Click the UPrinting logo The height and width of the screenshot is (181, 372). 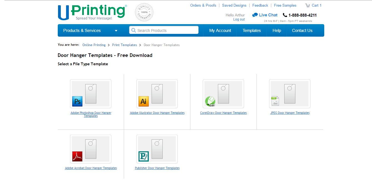coord(92,12)
